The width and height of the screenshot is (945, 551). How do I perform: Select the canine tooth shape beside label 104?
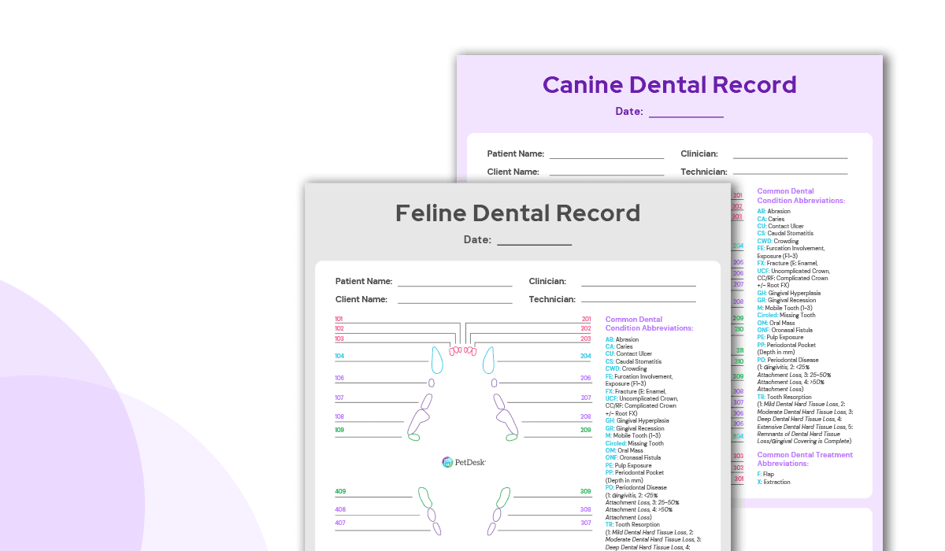438,359
